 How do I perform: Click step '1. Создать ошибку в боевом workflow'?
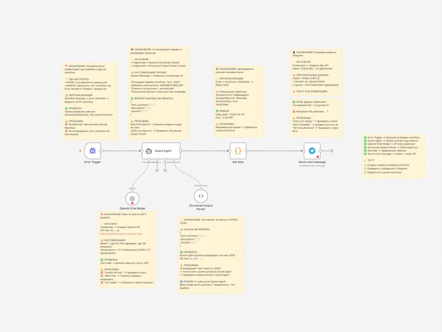(x=387, y=165)
